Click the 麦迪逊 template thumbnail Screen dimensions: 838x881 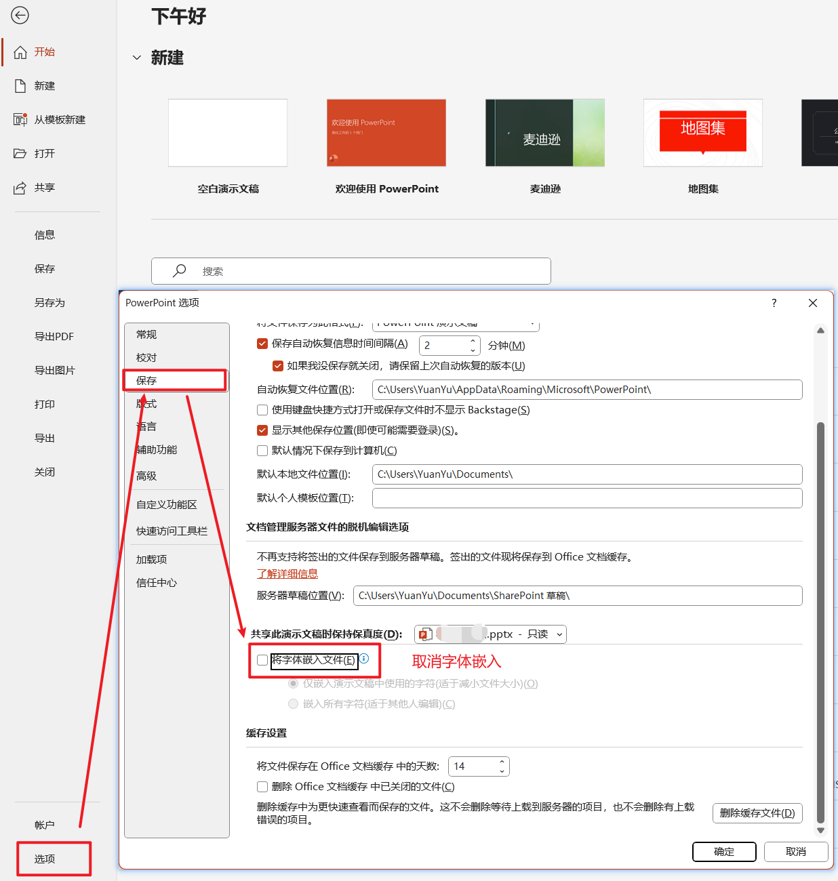click(x=544, y=133)
